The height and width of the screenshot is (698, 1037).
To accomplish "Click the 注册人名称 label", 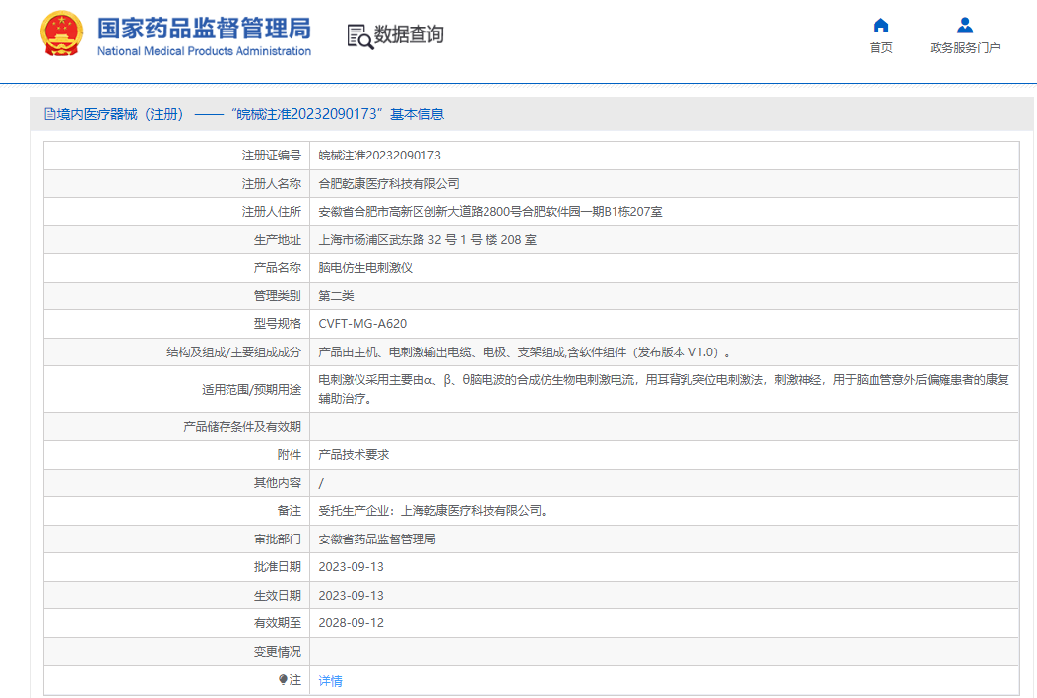I will coord(271,184).
